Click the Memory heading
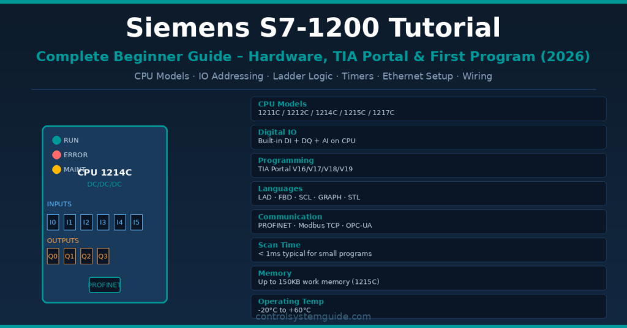Screen dimensions: 627x328 coord(275,274)
